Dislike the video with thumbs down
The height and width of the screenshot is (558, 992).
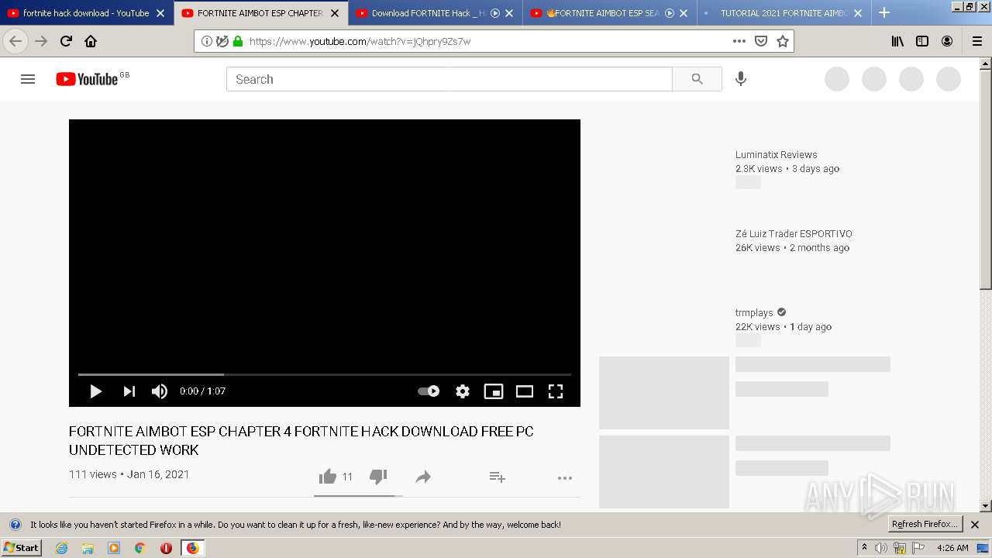378,477
